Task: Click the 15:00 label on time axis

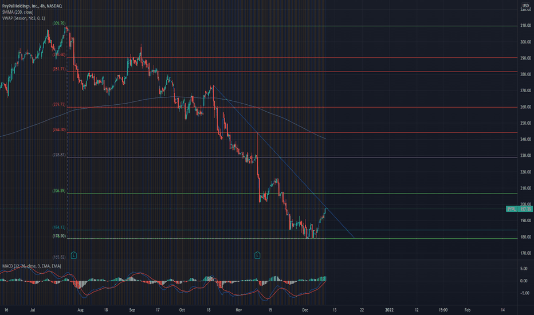Action: click(443, 310)
